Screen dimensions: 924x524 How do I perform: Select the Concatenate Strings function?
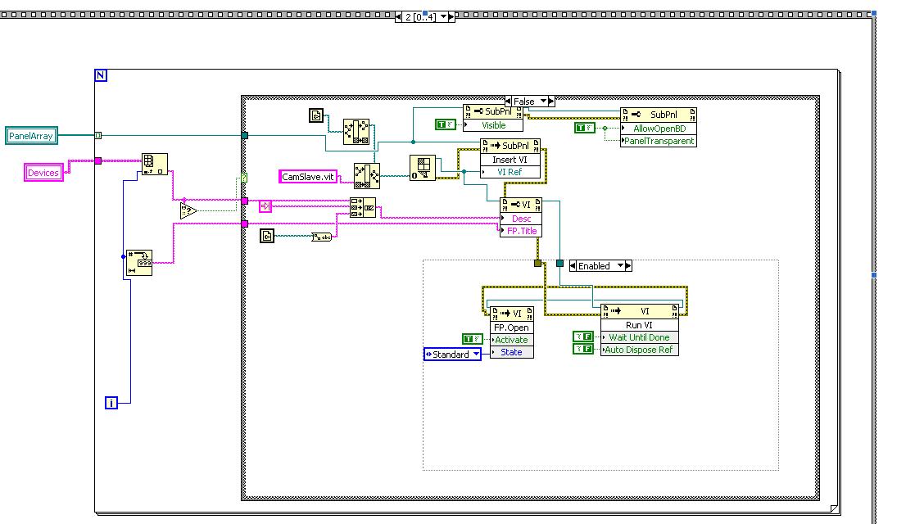point(363,208)
